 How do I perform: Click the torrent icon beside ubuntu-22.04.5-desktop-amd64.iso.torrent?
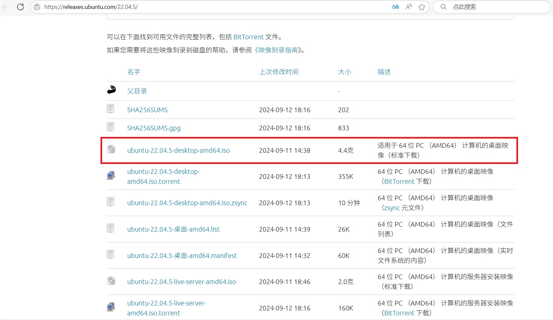coord(111,176)
